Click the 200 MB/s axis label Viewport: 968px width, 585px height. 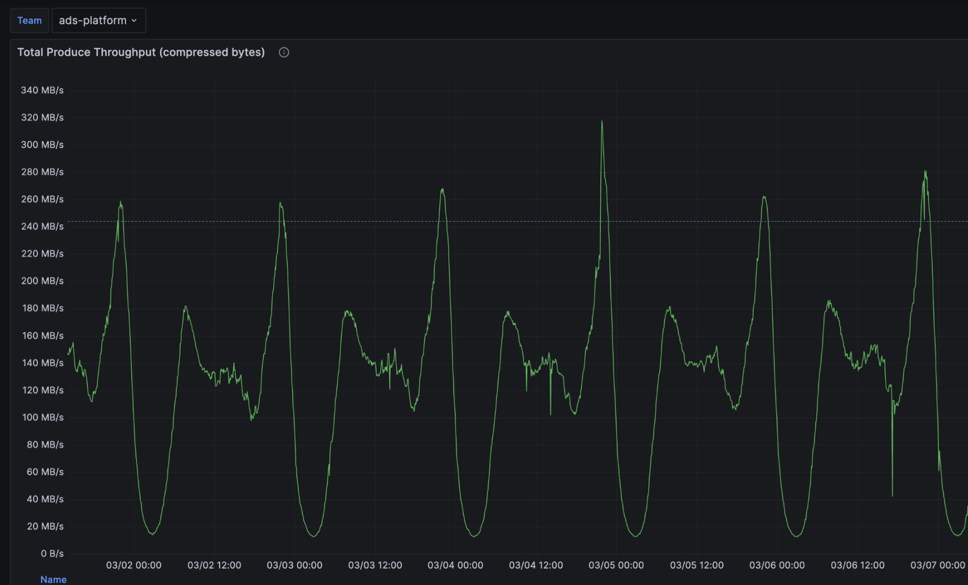42,281
